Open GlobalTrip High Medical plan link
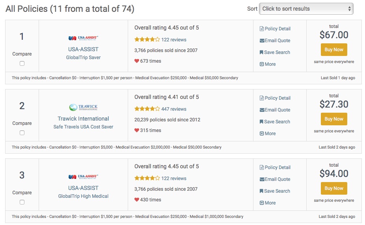The image size is (365, 225). [x=83, y=196]
